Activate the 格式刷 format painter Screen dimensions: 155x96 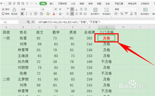click(x=14, y=11)
